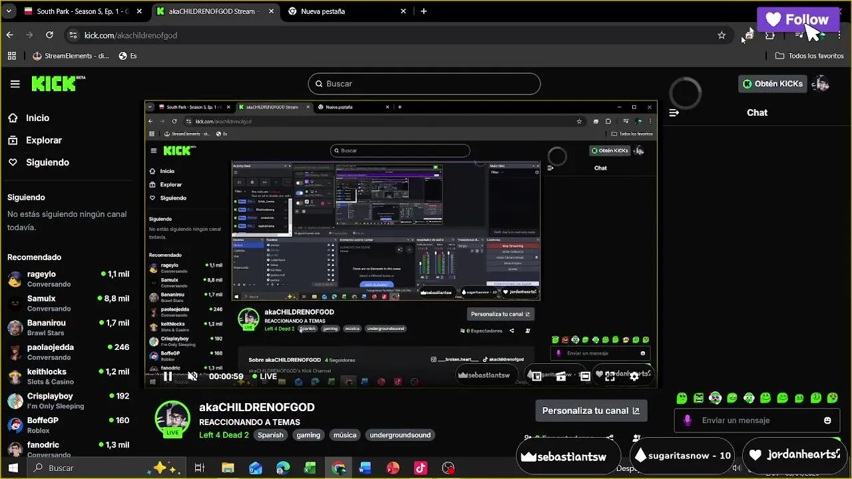Open the Kick hamburger sidebar menu
The height and width of the screenshot is (479, 852).
tap(15, 84)
